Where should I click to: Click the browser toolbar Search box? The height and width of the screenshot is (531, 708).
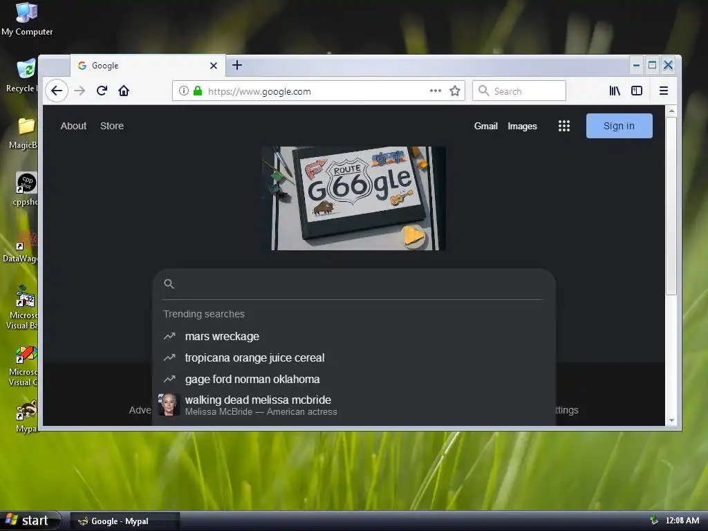[519, 91]
